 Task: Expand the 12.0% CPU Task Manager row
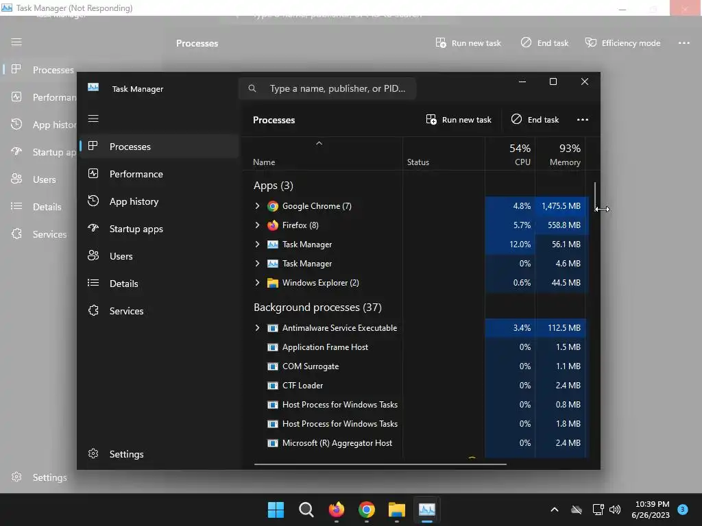[x=258, y=245]
